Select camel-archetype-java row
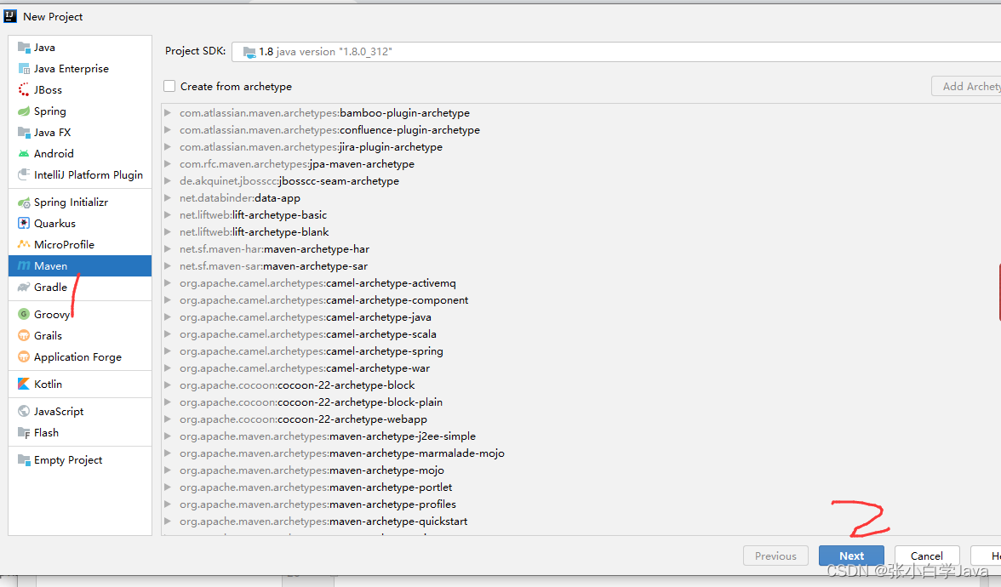The image size is (1001, 587). pos(581,317)
